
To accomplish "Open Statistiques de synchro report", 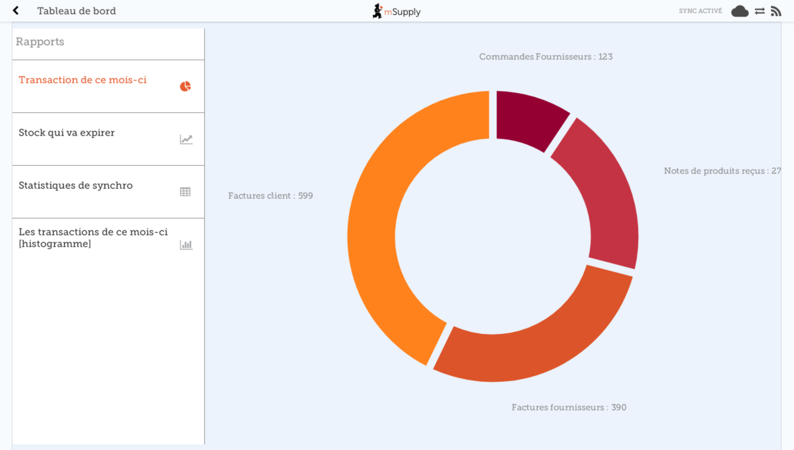I will tap(76, 186).
